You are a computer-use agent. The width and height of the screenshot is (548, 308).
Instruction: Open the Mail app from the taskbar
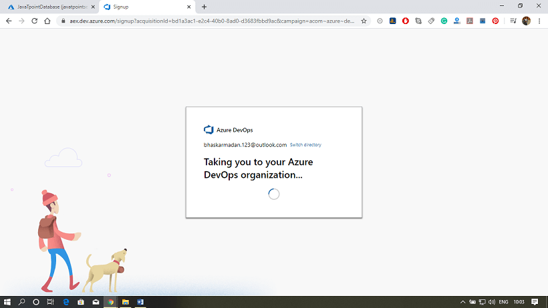96,302
